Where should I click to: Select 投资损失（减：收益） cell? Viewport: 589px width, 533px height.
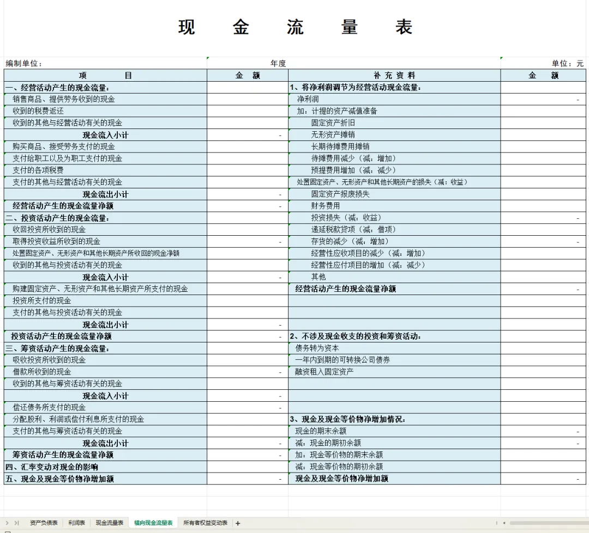pyautogui.click(x=394, y=218)
